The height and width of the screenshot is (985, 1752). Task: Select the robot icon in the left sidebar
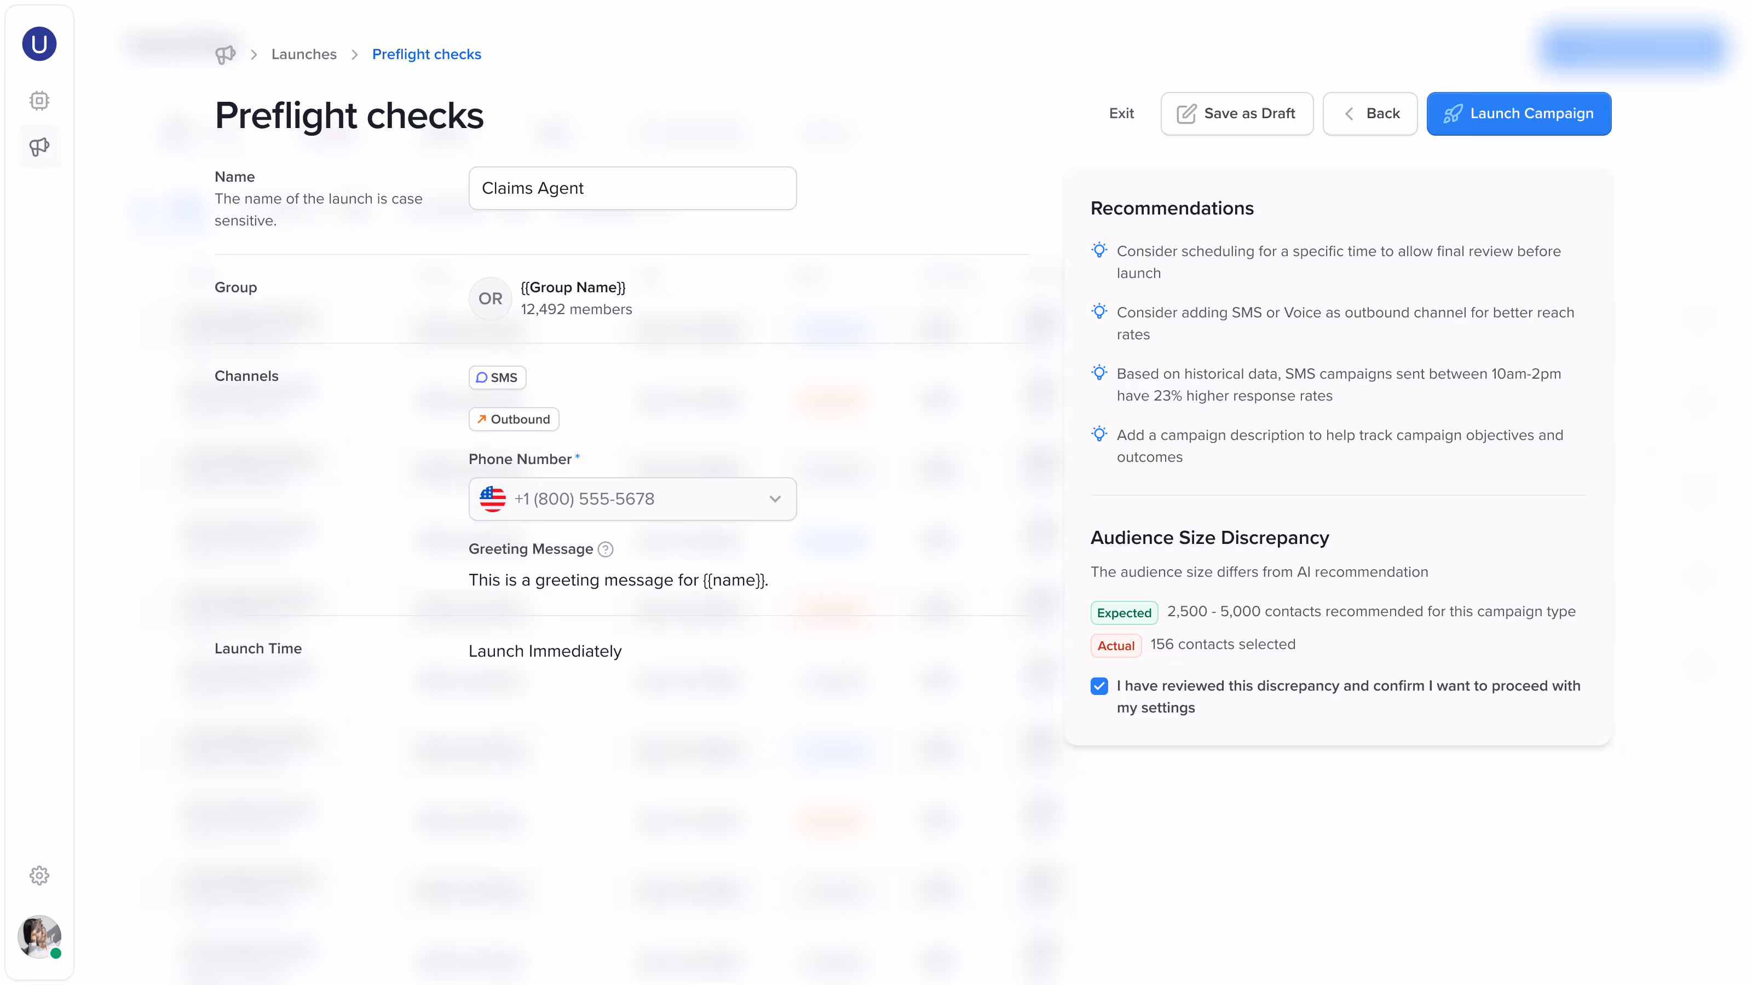pyautogui.click(x=39, y=100)
